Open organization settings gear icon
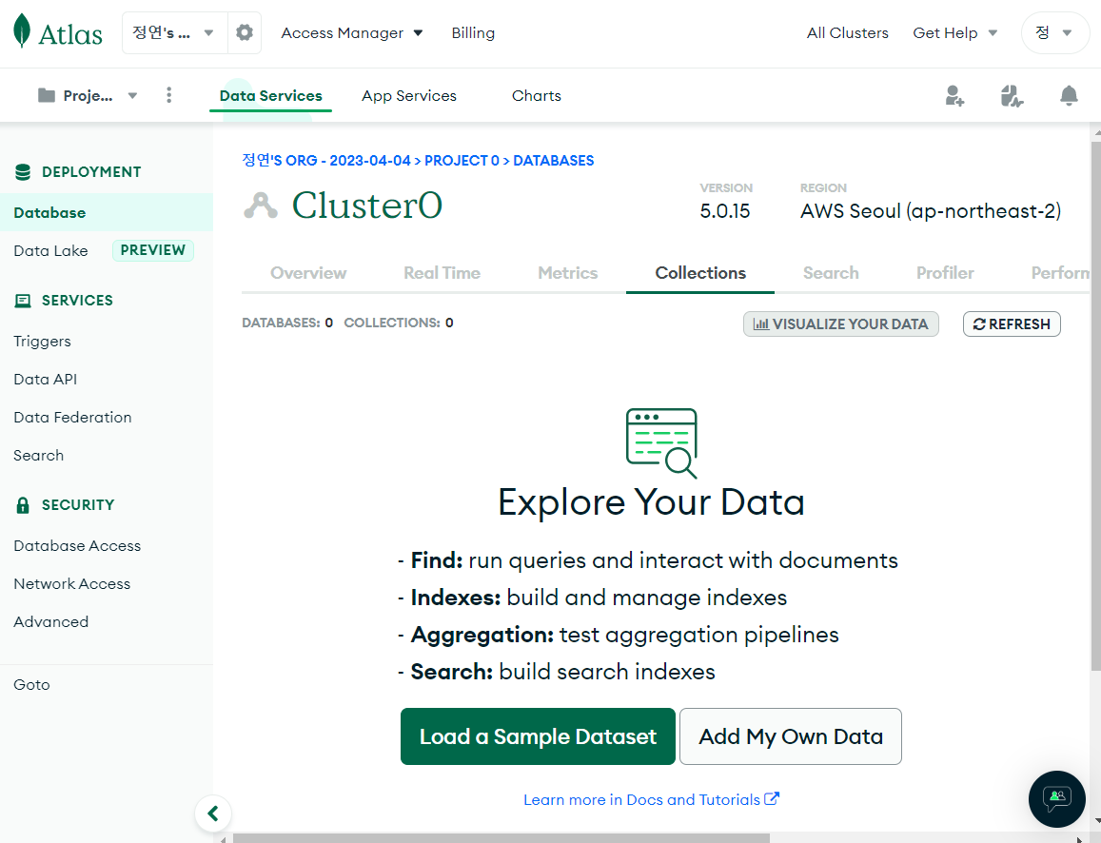The width and height of the screenshot is (1101, 843). point(245,32)
